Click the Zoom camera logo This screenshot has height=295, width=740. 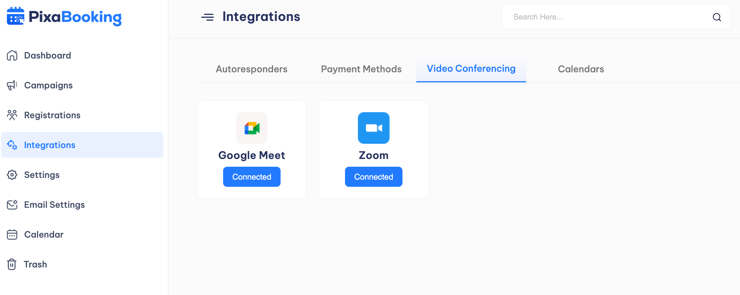pos(374,128)
